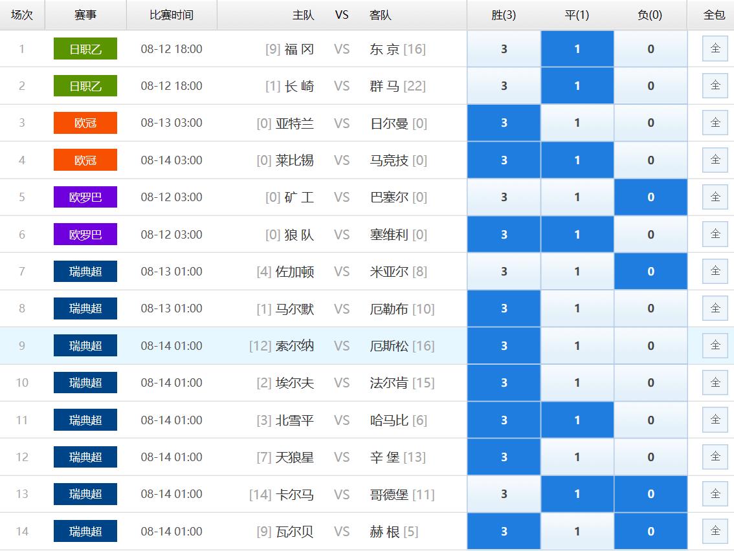Select win (3) for 卡尔马 vs 哥德堡

504,494
